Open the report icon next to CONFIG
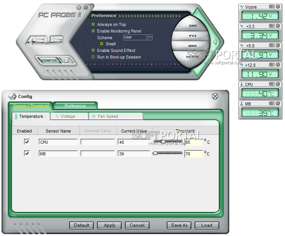The height and width of the screenshot is (236, 285). coord(67,60)
